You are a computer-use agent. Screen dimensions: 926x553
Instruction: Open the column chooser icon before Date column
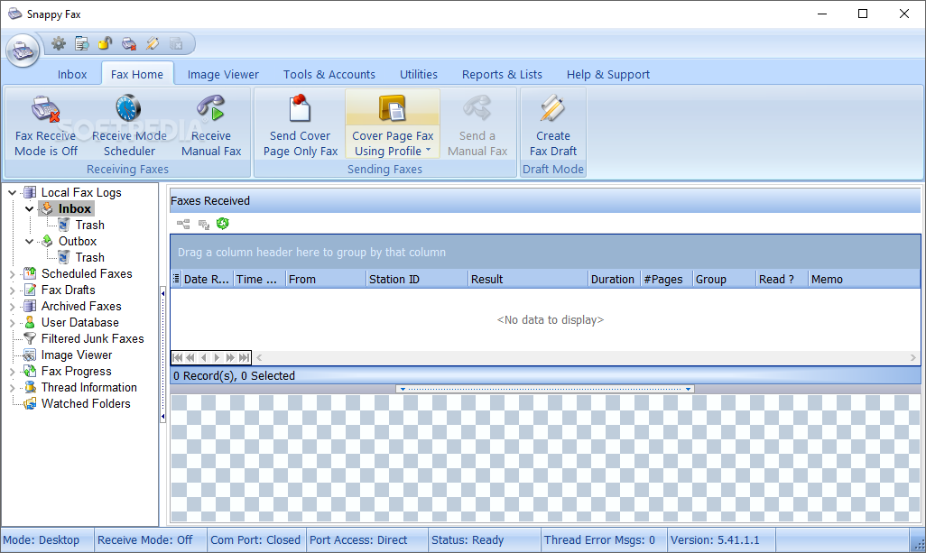pyautogui.click(x=176, y=279)
